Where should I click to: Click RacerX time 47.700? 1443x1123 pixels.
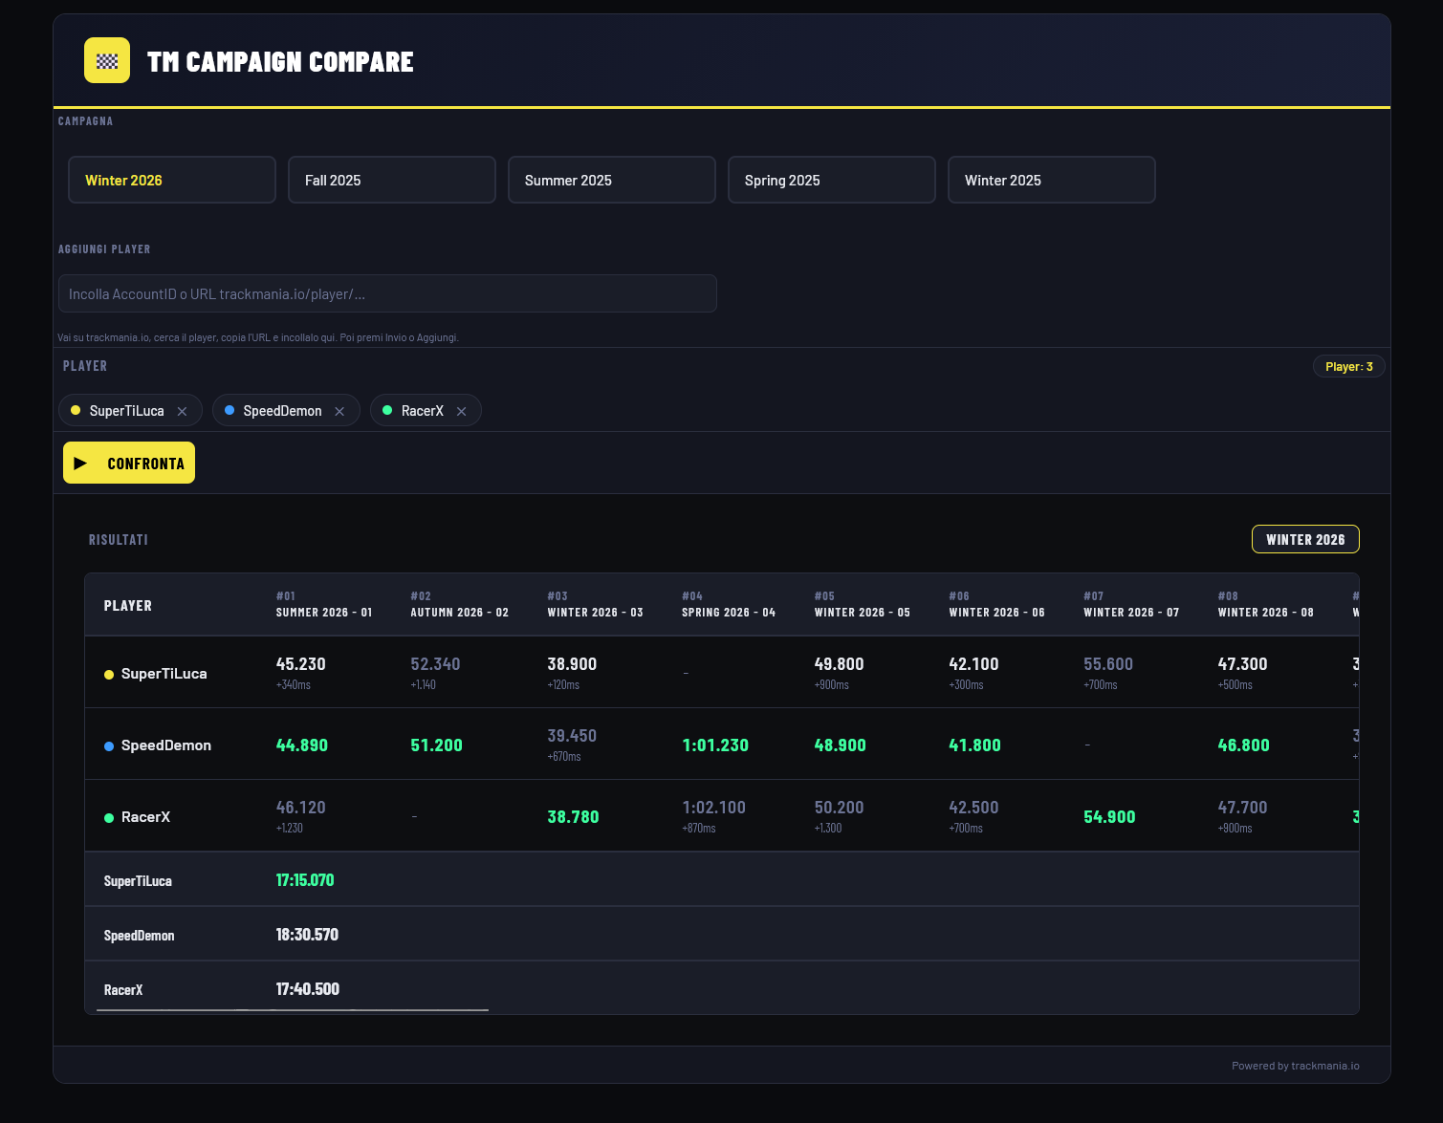click(x=1243, y=807)
